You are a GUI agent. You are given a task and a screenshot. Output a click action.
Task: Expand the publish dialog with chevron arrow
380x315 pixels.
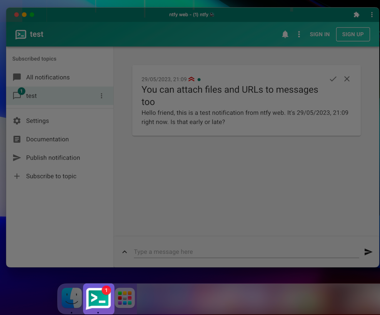coord(125,252)
